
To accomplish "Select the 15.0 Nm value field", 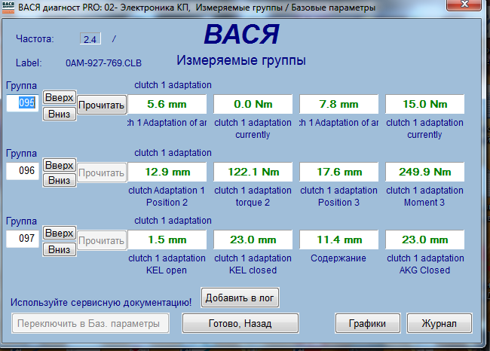I will 425,104.
